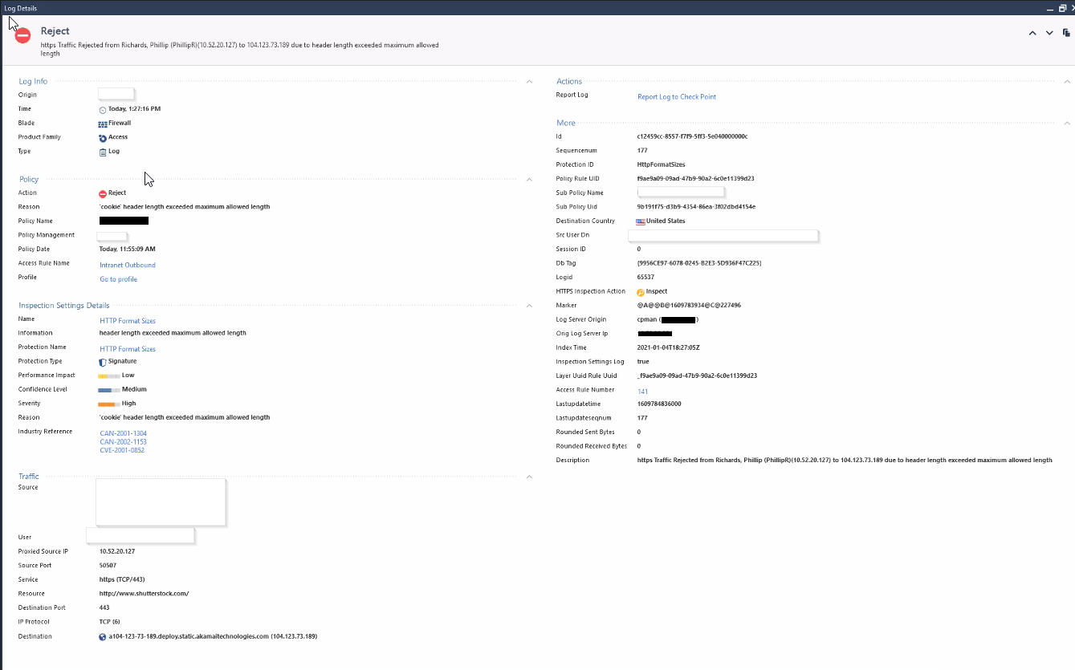This screenshot has width=1075, height=670.
Task: Go to the previous log with the up arrow
Action: tap(1032, 33)
